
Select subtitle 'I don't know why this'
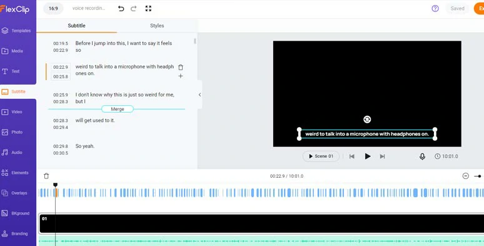(124, 98)
